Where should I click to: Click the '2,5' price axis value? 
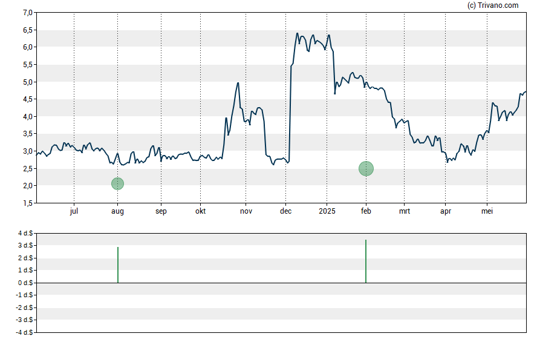point(28,169)
